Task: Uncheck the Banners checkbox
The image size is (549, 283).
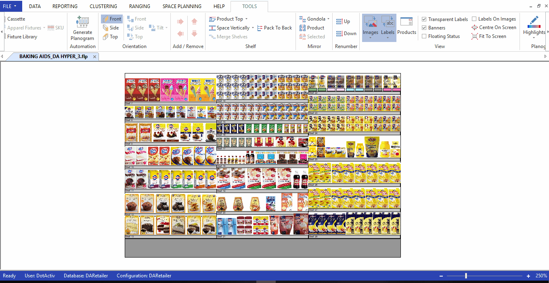Action: coord(424,28)
